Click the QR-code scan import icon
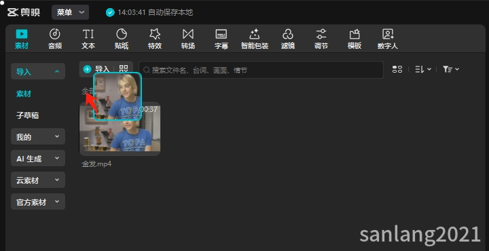Image resolution: width=489 pixels, height=251 pixels. tap(124, 69)
